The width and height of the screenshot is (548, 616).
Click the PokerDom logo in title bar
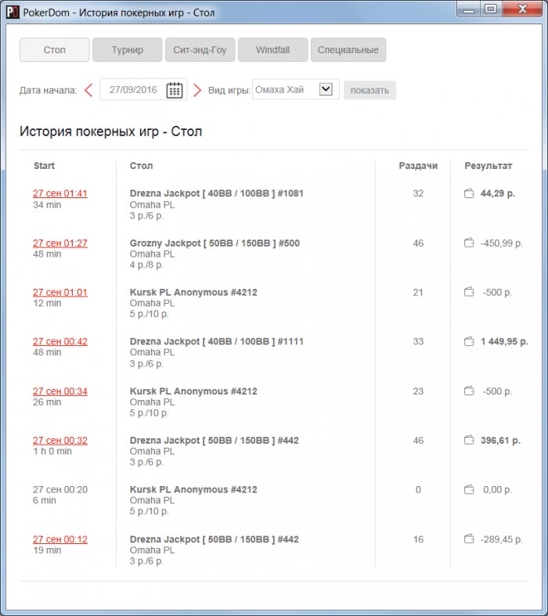(13, 13)
